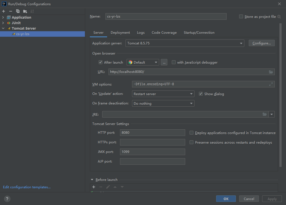Uncheck After launch
This screenshot has height=205, width=286.
tap(101, 62)
